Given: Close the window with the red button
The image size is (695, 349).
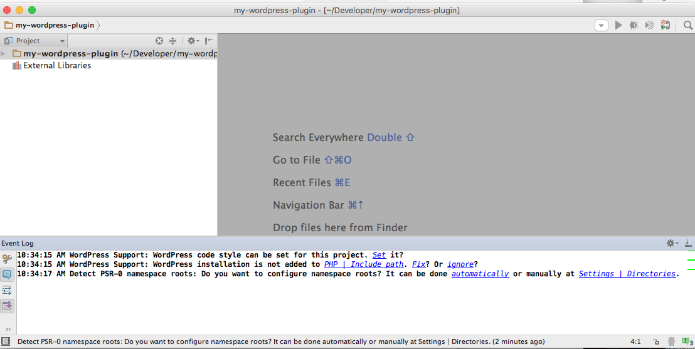Looking at the screenshot, I should click(7, 10).
